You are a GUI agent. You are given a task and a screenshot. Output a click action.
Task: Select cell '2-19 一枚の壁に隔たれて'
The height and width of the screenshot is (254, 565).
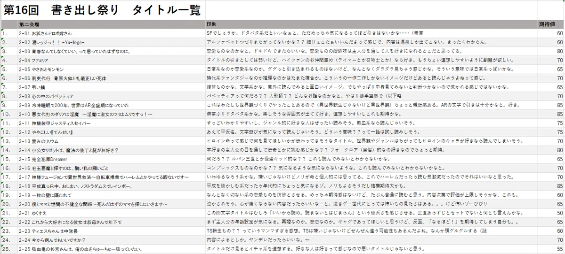pyautogui.click(x=112, y=195)
